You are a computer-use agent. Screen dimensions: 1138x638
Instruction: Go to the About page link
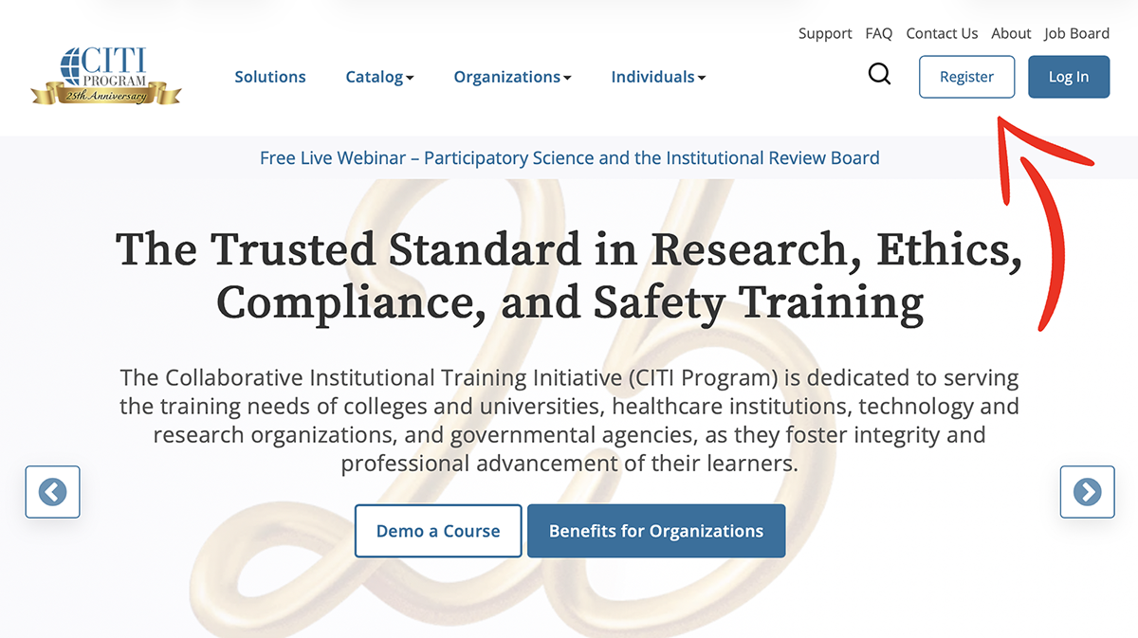1011,33
